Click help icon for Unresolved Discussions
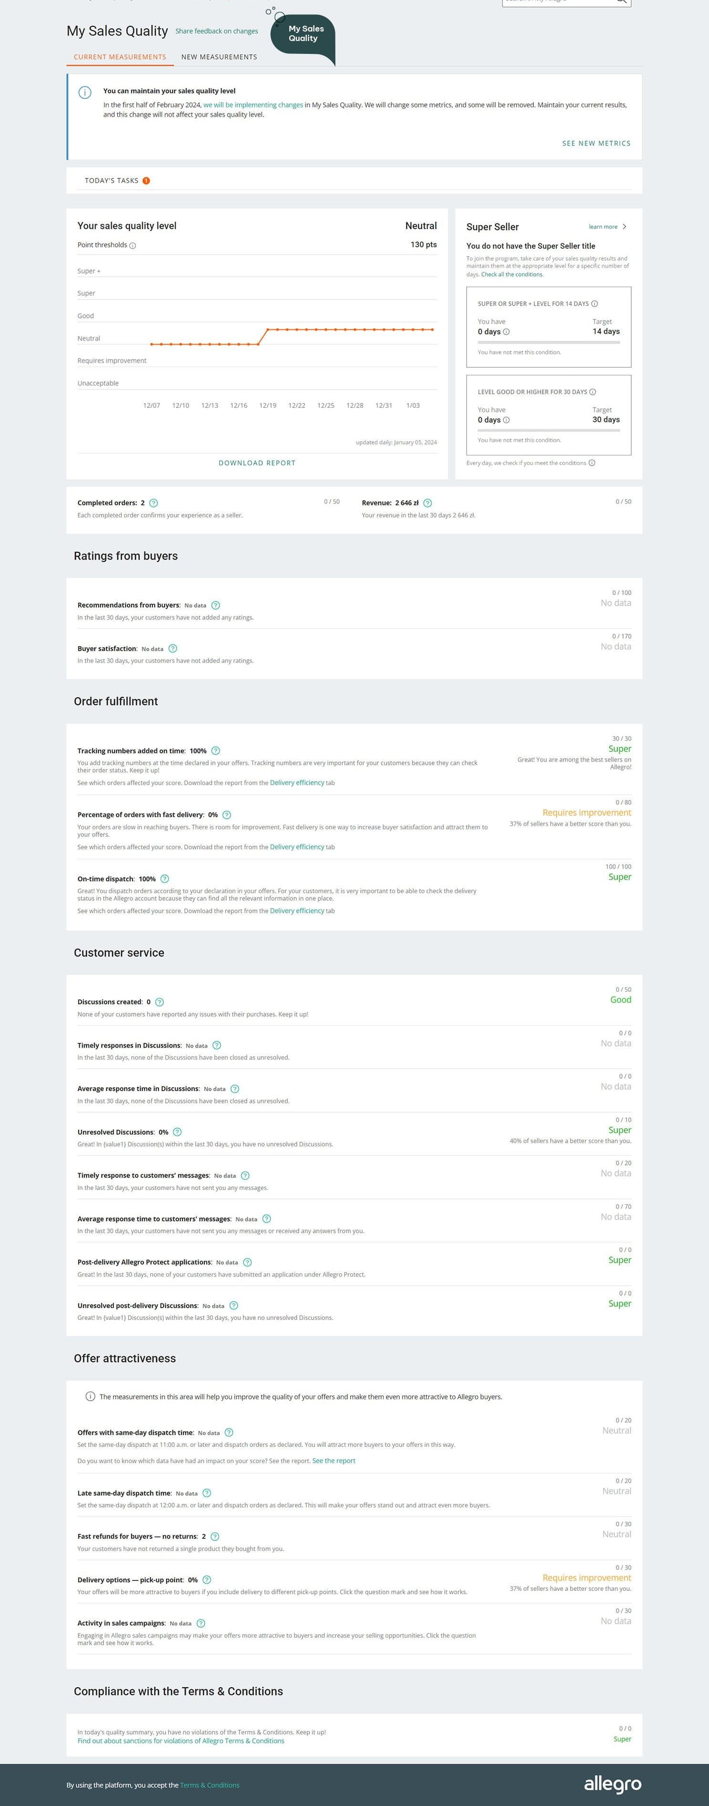The width and height of the screenshot is (709, 1806). [x=177, y=1132]
